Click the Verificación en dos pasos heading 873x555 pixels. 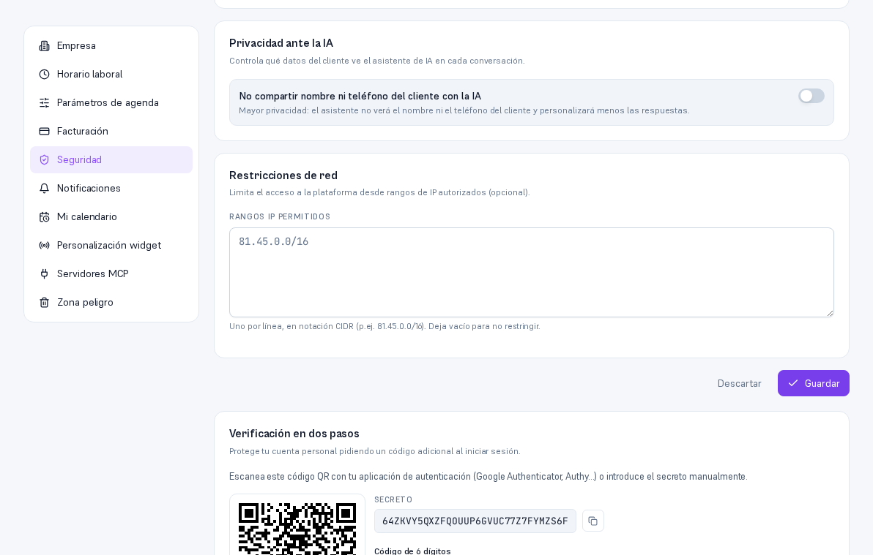point(294,433)
